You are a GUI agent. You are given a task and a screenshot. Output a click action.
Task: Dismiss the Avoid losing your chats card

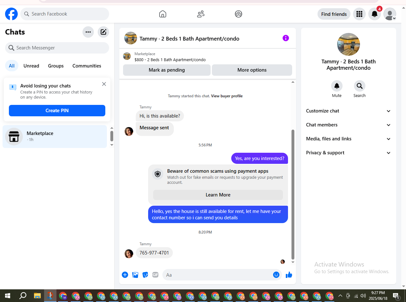point(104,84)
